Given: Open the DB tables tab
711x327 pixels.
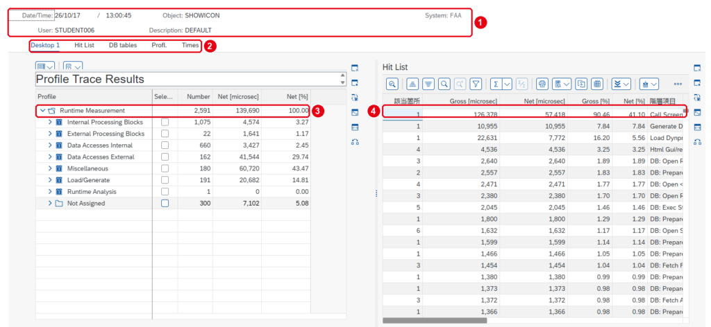Looking at the screenshot, I should pos(123,45).
